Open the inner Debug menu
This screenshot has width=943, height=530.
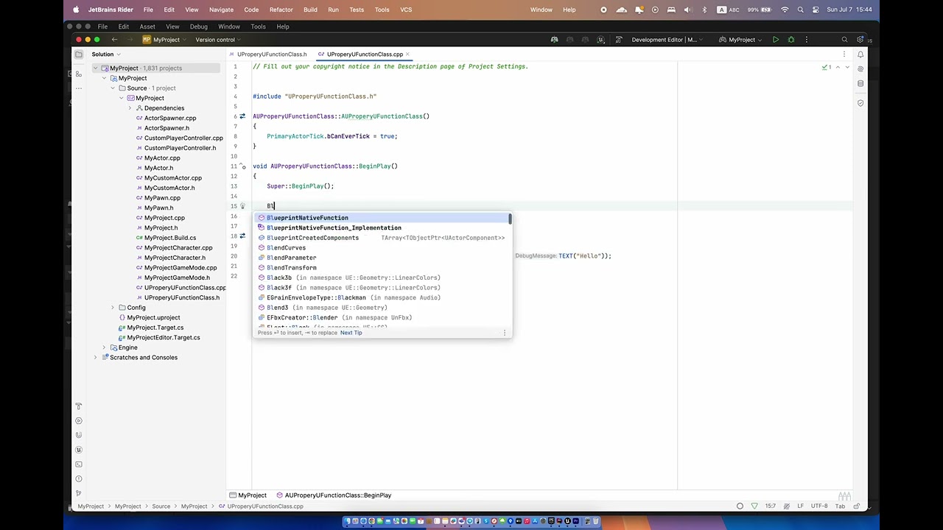[x=199, y=26]
